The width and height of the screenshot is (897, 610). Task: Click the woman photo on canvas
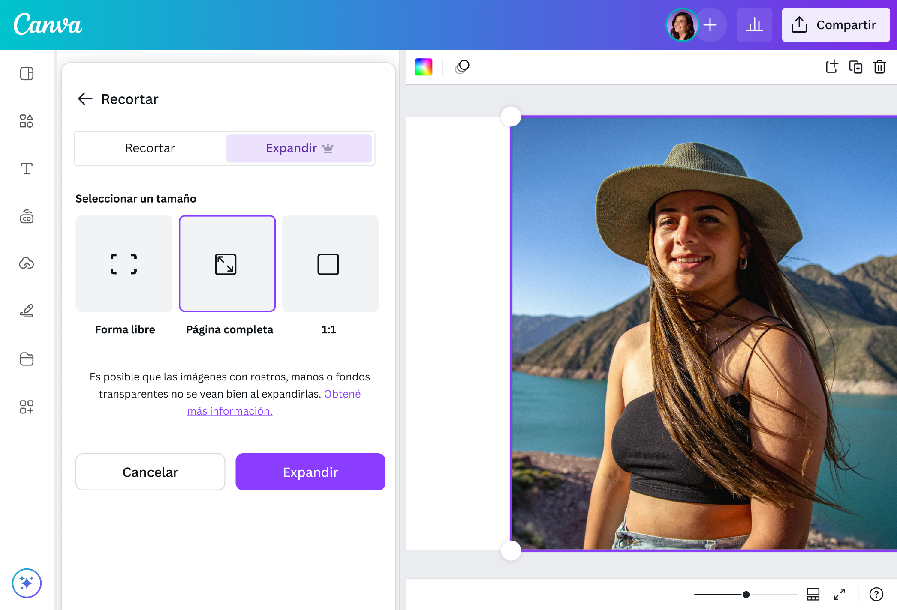pos(704,333)
